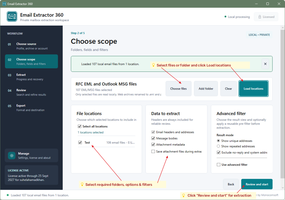Click the Add folder button
The image size is (285, 200).
(x=206, y=89)
